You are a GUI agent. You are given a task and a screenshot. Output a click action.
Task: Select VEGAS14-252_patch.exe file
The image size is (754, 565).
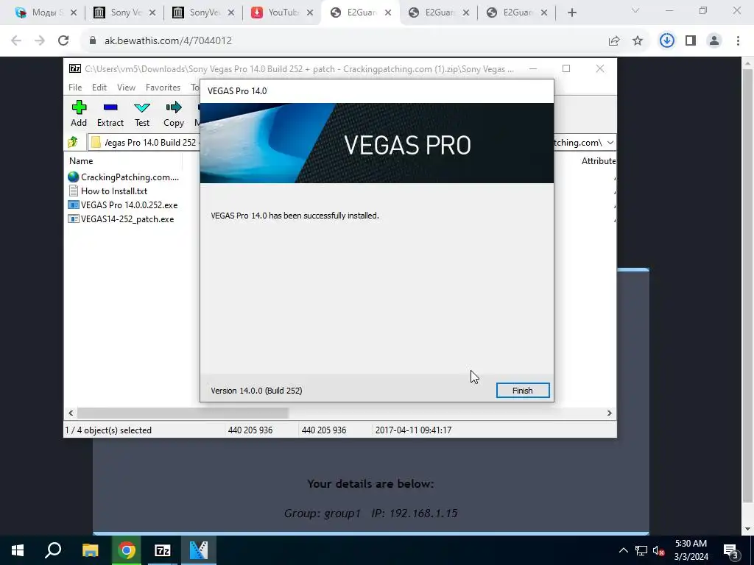click(x=121, y=219)
